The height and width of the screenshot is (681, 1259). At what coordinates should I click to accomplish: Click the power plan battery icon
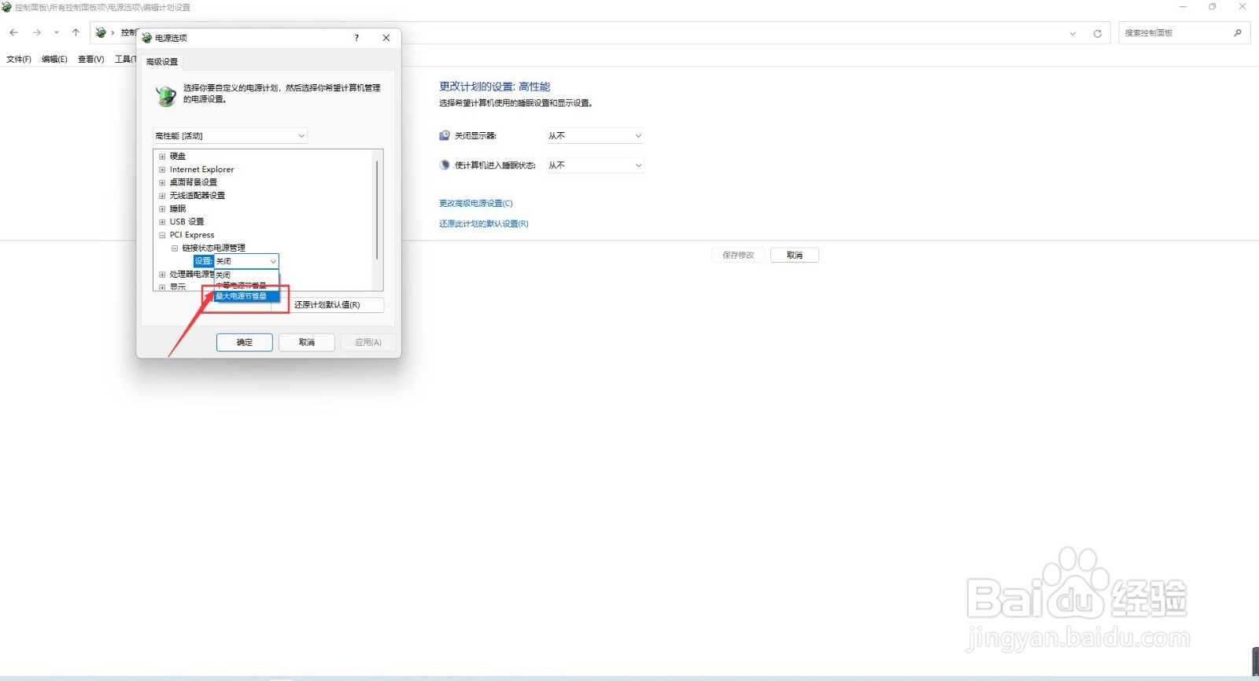pos(165,95)
